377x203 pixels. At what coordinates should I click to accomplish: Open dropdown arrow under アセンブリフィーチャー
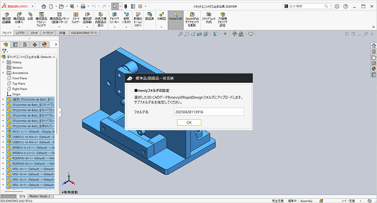[114, 27]
